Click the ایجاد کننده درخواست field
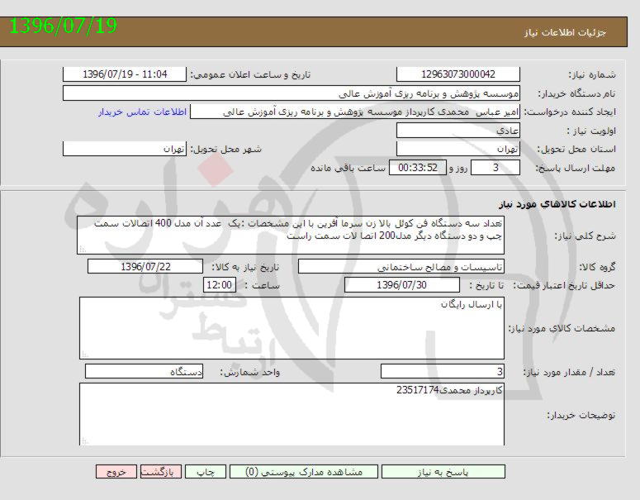The width and height of the screenshot is (640, 500). point(355,112)
